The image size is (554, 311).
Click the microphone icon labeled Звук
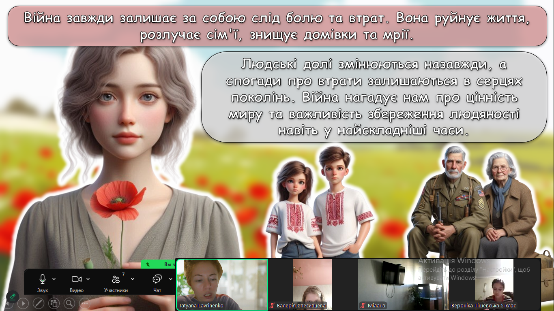coord(42,279)
